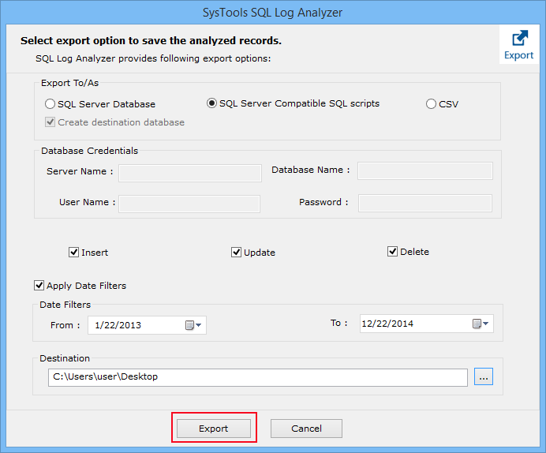
Task: Uncheck the Insert checkbox
Action: tap(74, 252)
